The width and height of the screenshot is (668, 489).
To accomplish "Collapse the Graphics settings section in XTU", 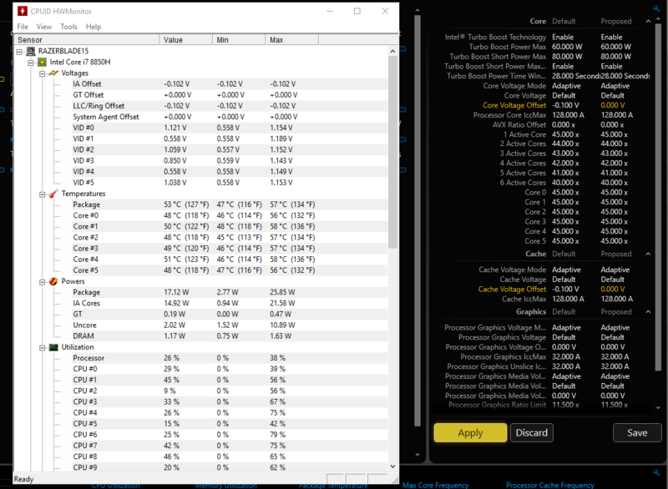I will pos(648,312).
